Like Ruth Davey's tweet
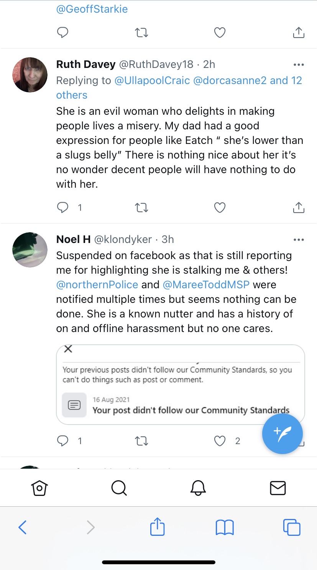Viewport: 317px width, 570px height. pyautogui.click(x=220, y=208)
